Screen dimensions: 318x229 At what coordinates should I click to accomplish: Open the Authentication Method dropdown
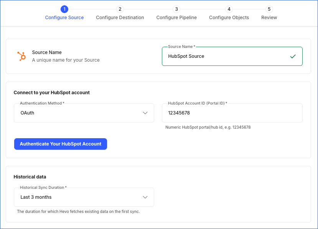84,113
